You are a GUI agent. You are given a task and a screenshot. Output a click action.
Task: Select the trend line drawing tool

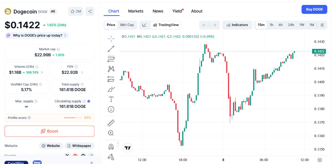pos(111,49)
